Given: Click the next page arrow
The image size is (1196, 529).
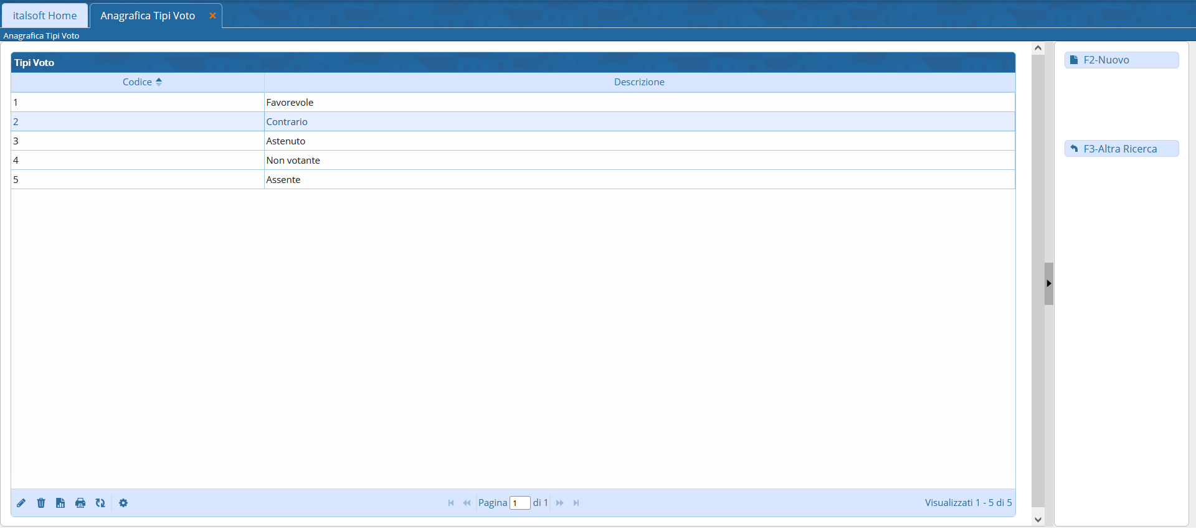Looking at the screenshot, I should (560, 503).
